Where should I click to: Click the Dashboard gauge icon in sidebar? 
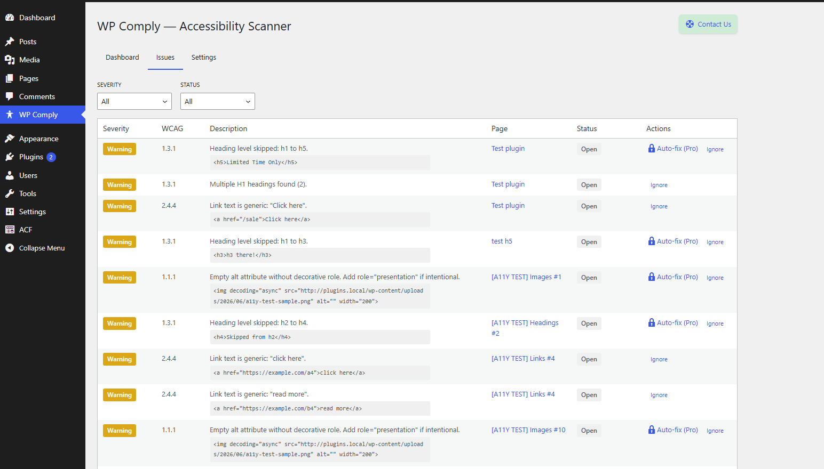pos(10,18)
